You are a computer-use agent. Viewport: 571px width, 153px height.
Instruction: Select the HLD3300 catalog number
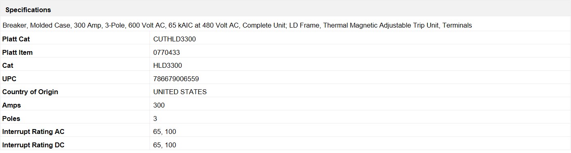point(167,65)
